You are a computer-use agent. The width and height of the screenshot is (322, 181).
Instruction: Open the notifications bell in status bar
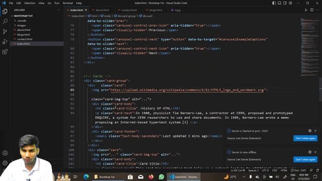[x=317, y=170]
